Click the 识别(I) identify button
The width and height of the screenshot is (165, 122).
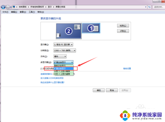coord(123,31)
